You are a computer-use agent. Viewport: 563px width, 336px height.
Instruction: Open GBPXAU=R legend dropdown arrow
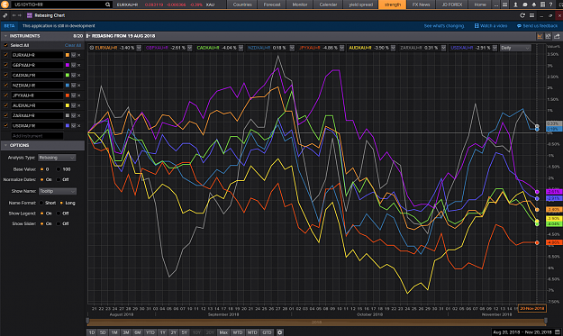coord(189,48)
